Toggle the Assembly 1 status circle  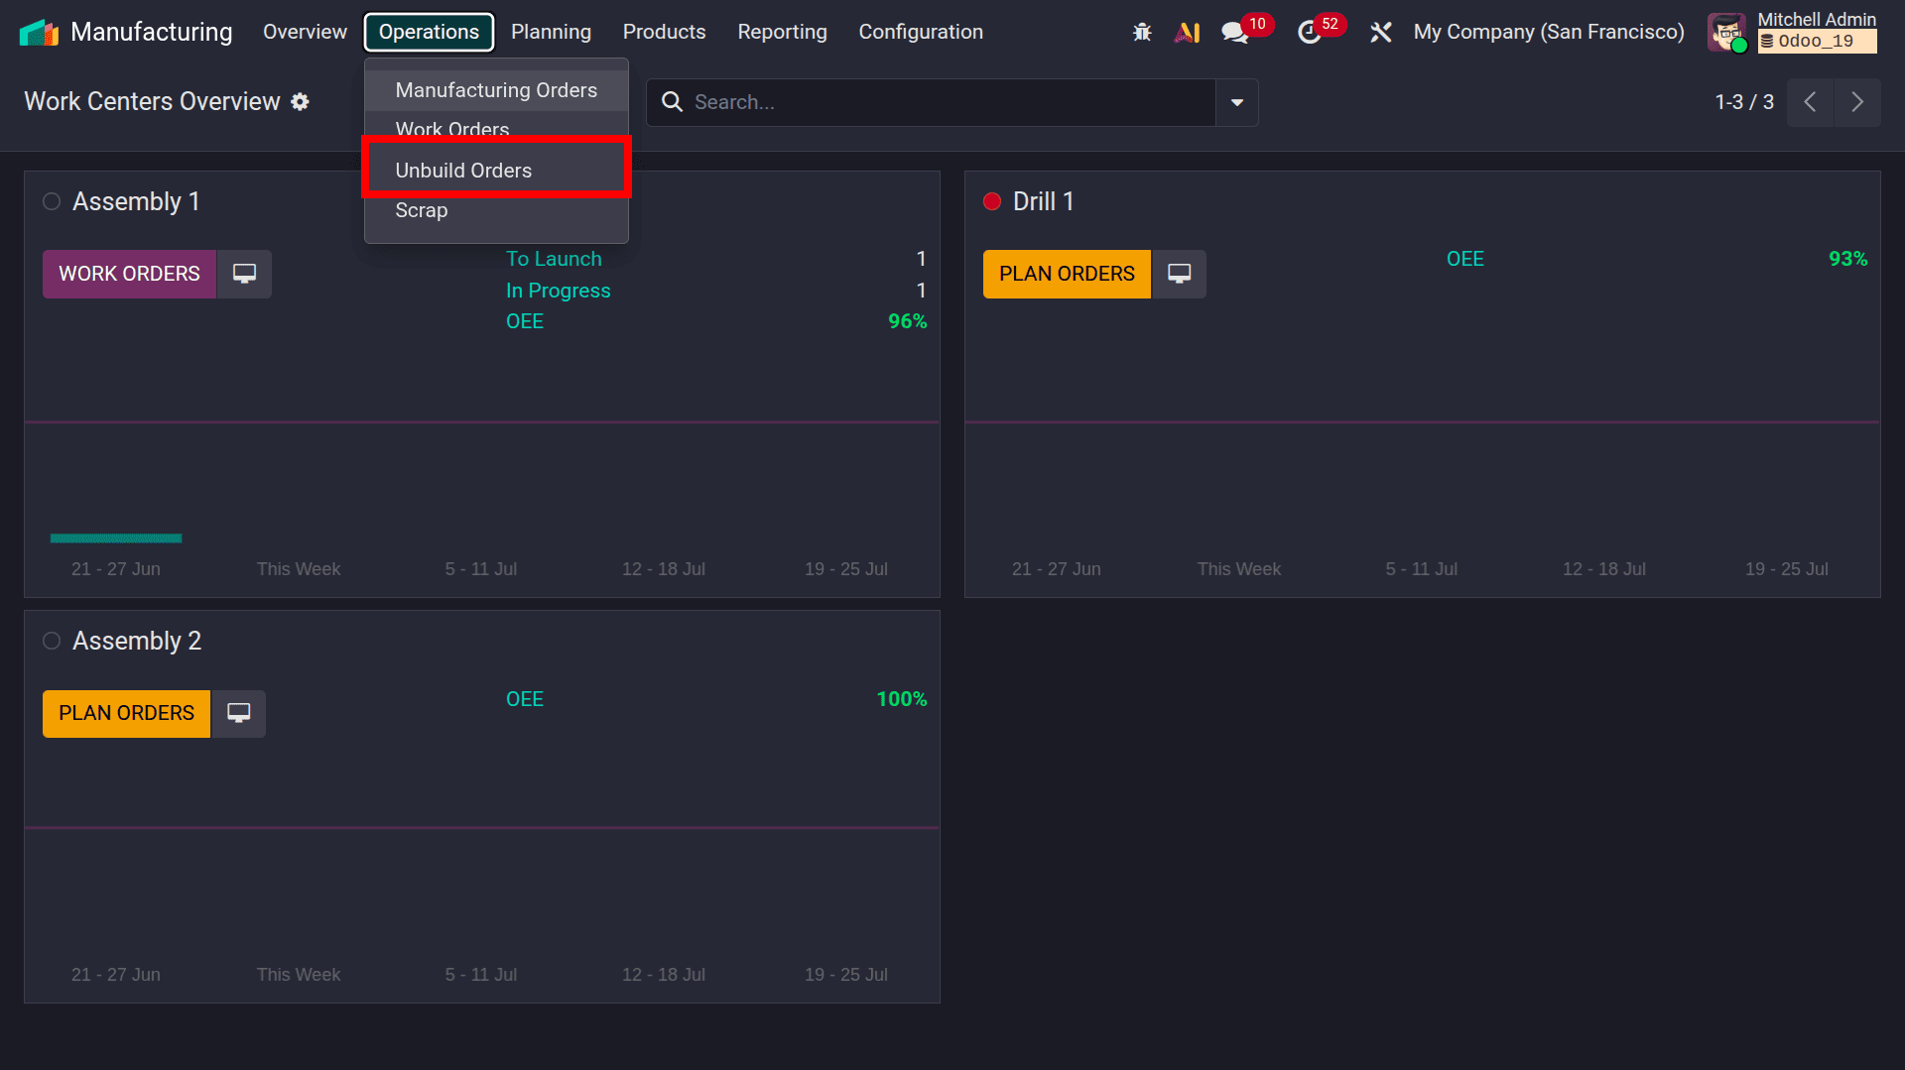coord(52,201)
